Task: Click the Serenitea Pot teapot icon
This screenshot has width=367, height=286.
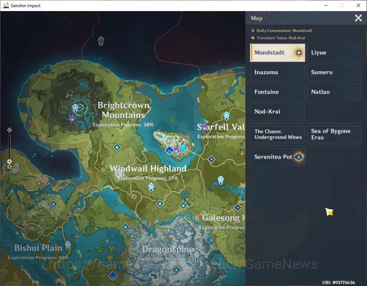Action: click(x=299, y=157)
